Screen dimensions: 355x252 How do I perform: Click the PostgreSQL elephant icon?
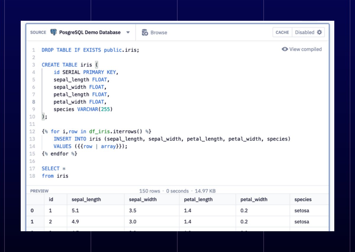click(54, 32)
